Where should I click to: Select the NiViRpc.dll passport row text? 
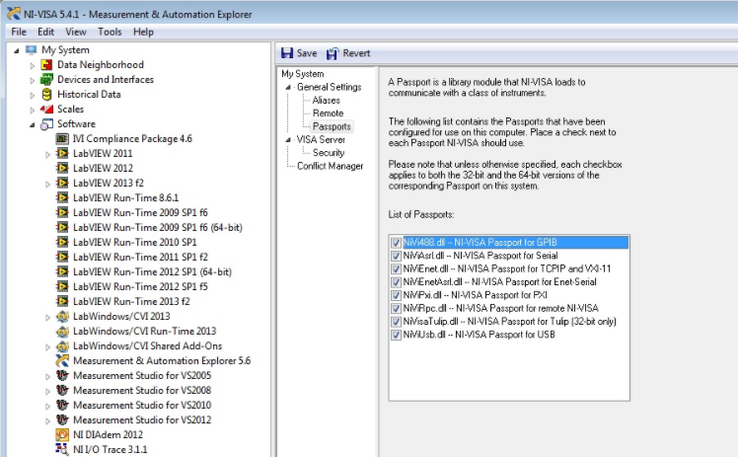tap(501, 309)
